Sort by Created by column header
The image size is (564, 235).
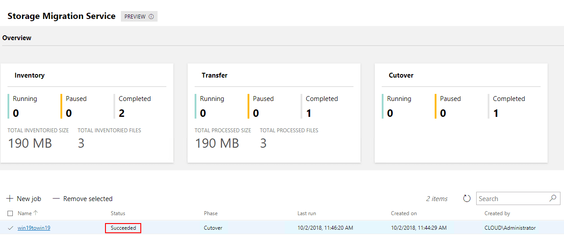(497, 213)
